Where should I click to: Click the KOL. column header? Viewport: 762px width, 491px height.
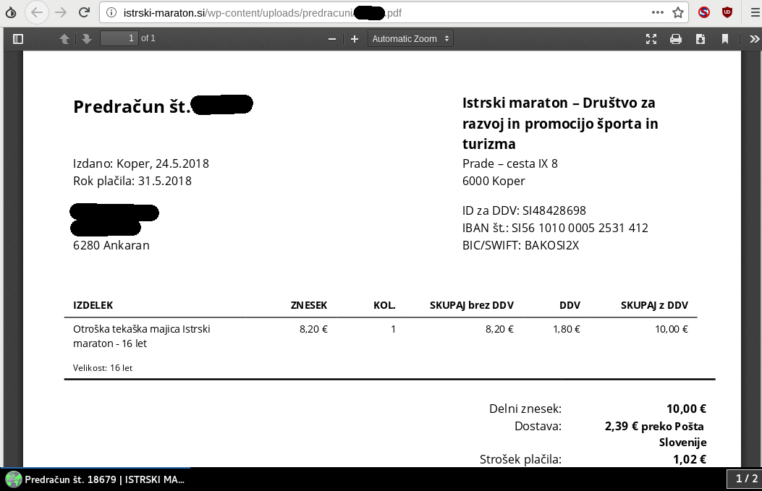384,305
